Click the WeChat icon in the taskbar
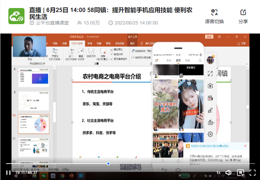This screenshot has width=260, height=180. point(44,176)
